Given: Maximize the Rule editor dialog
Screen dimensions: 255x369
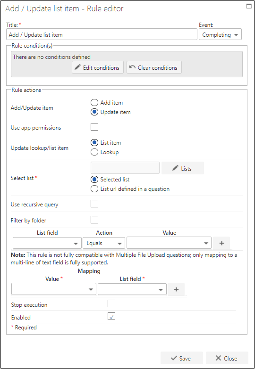Looking at the screenshot, I should (x=249, y=6).
